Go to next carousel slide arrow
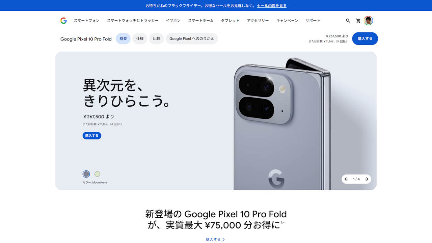Image resolution: width=432 pixels, height=243 pixels. (367, 179)
